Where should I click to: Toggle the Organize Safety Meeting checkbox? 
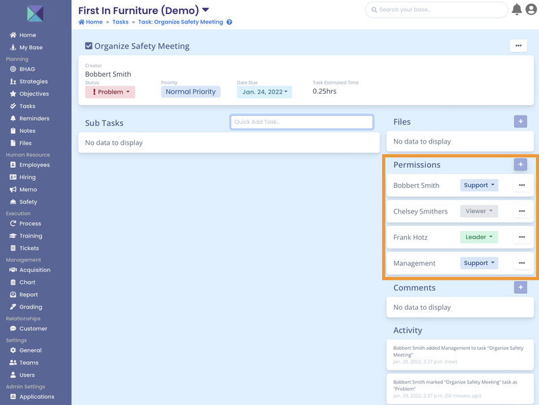click(x=89, y=46)
